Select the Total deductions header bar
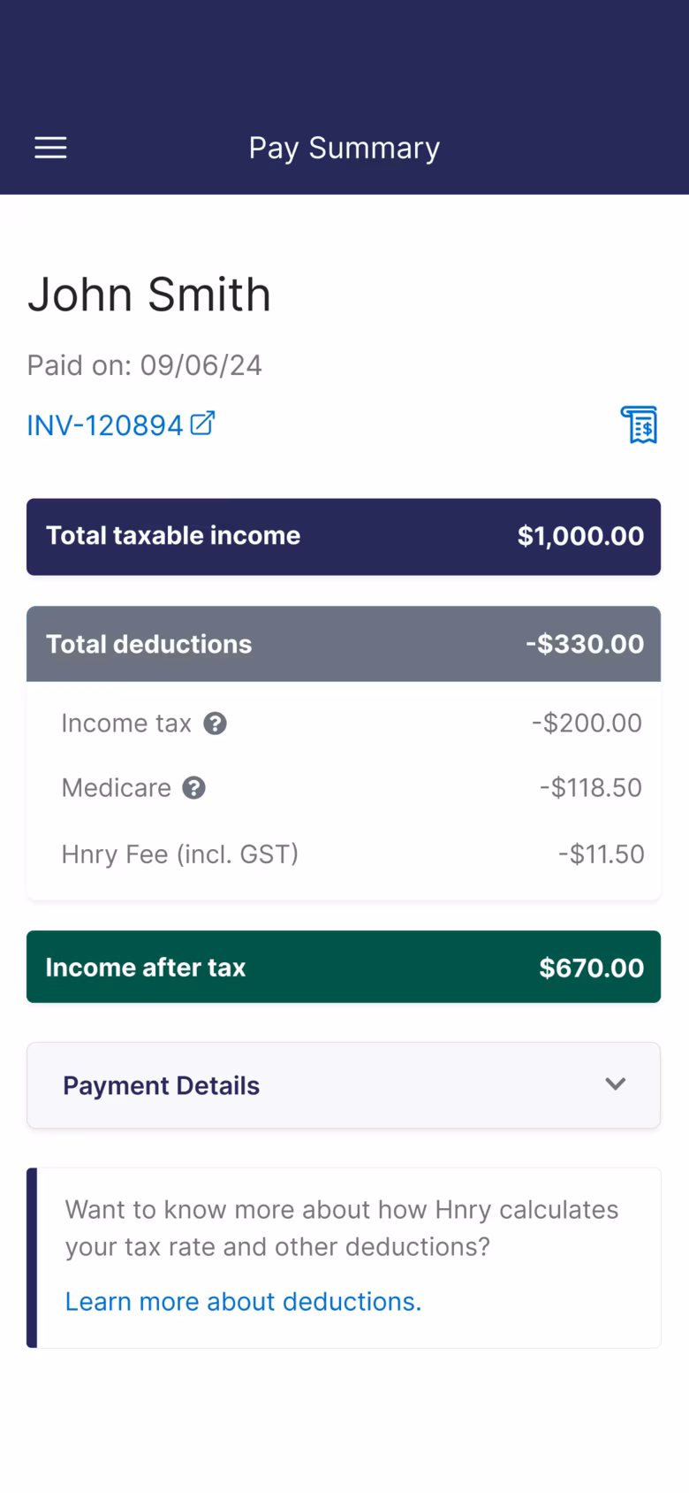Screen dimensions: 689x1493 pos(344,644)
